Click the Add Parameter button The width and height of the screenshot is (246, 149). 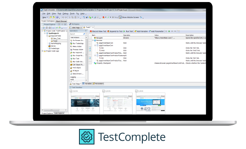(x=156, y=32)
